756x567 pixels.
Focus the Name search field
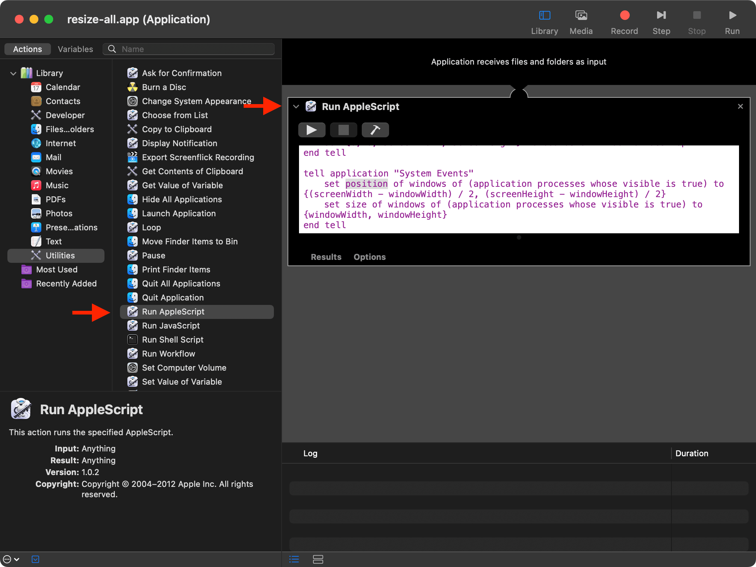pyautogui.click(x=189, y=49)
